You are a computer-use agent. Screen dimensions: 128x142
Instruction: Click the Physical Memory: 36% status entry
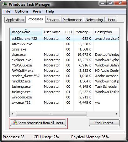(90, 137)
